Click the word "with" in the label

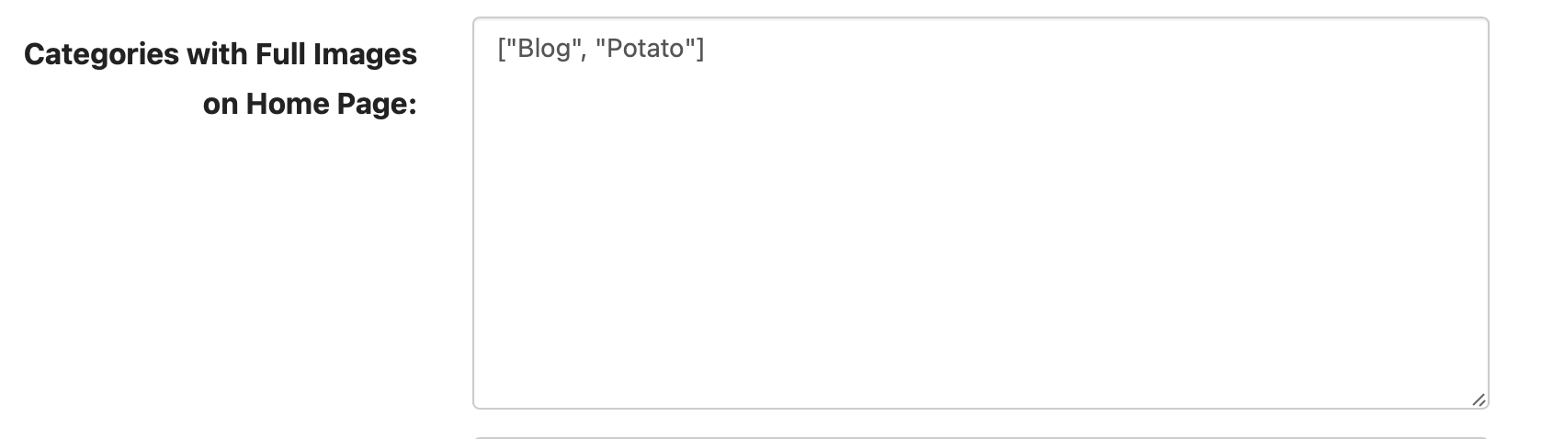tap(217, 55)
